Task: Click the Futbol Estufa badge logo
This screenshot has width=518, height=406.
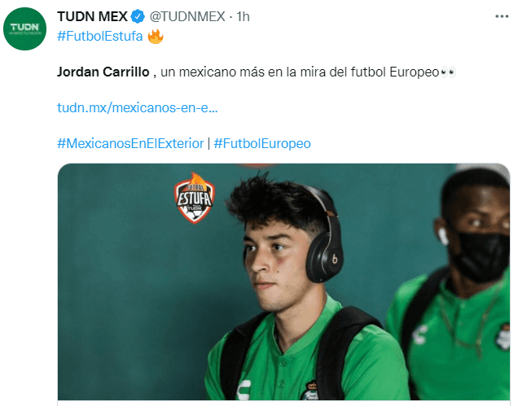Action: [x=194, y=198]
